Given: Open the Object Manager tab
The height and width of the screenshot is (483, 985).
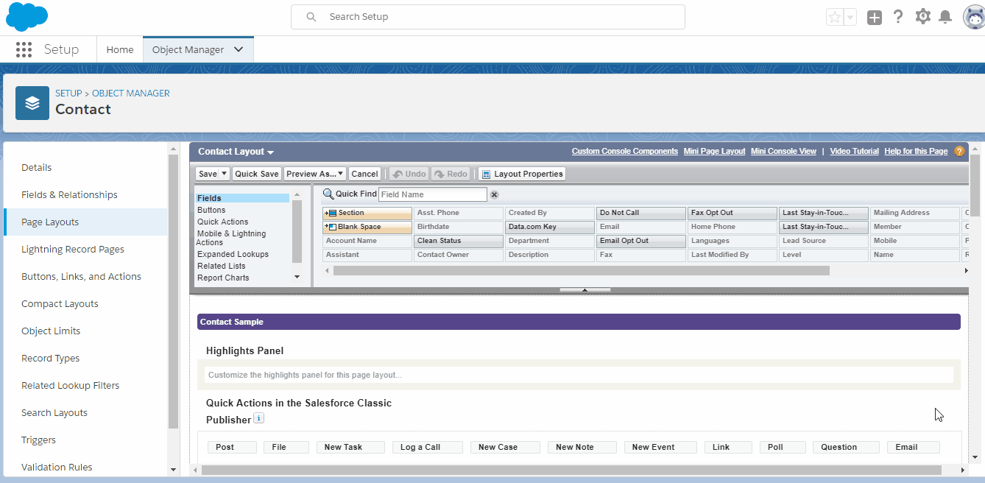Looking at the screenshot, I should click(188, 49).
